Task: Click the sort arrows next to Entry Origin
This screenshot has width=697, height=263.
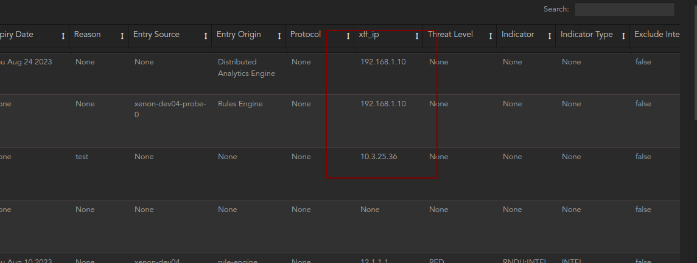Action: (x=279, y=36)
